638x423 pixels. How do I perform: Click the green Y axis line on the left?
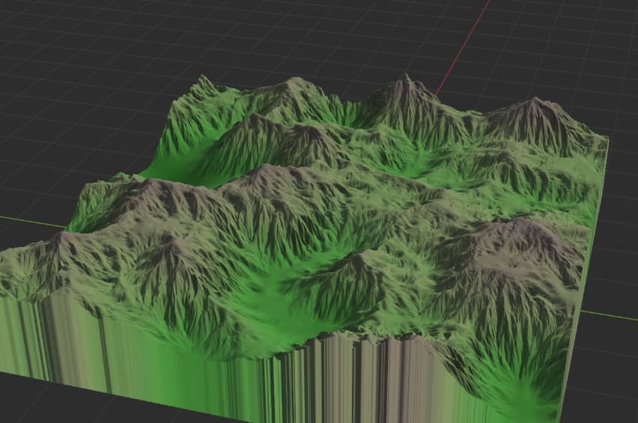(30, 221)
